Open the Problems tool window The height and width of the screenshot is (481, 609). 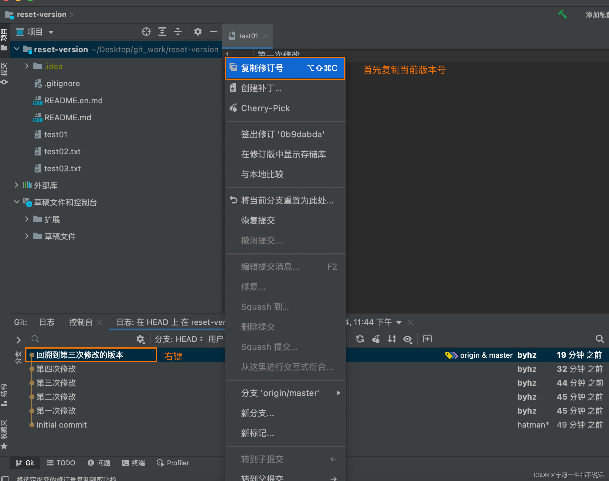[99, 463]
